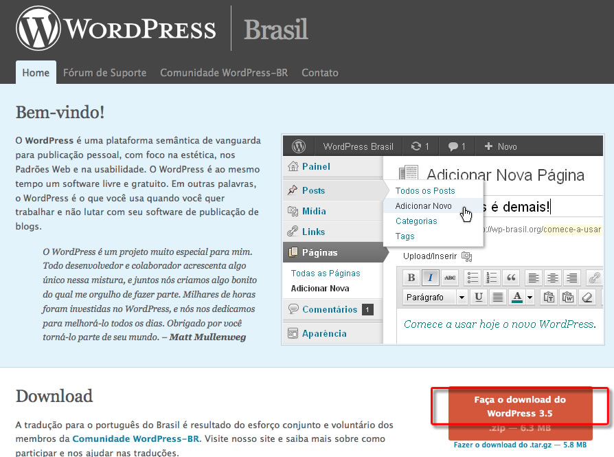Image resolution: width=614 pixels, height=457 pixels.
Task: Select Tags in the Posts flyout
Action: pyautogui.click(x=405, y=236)
